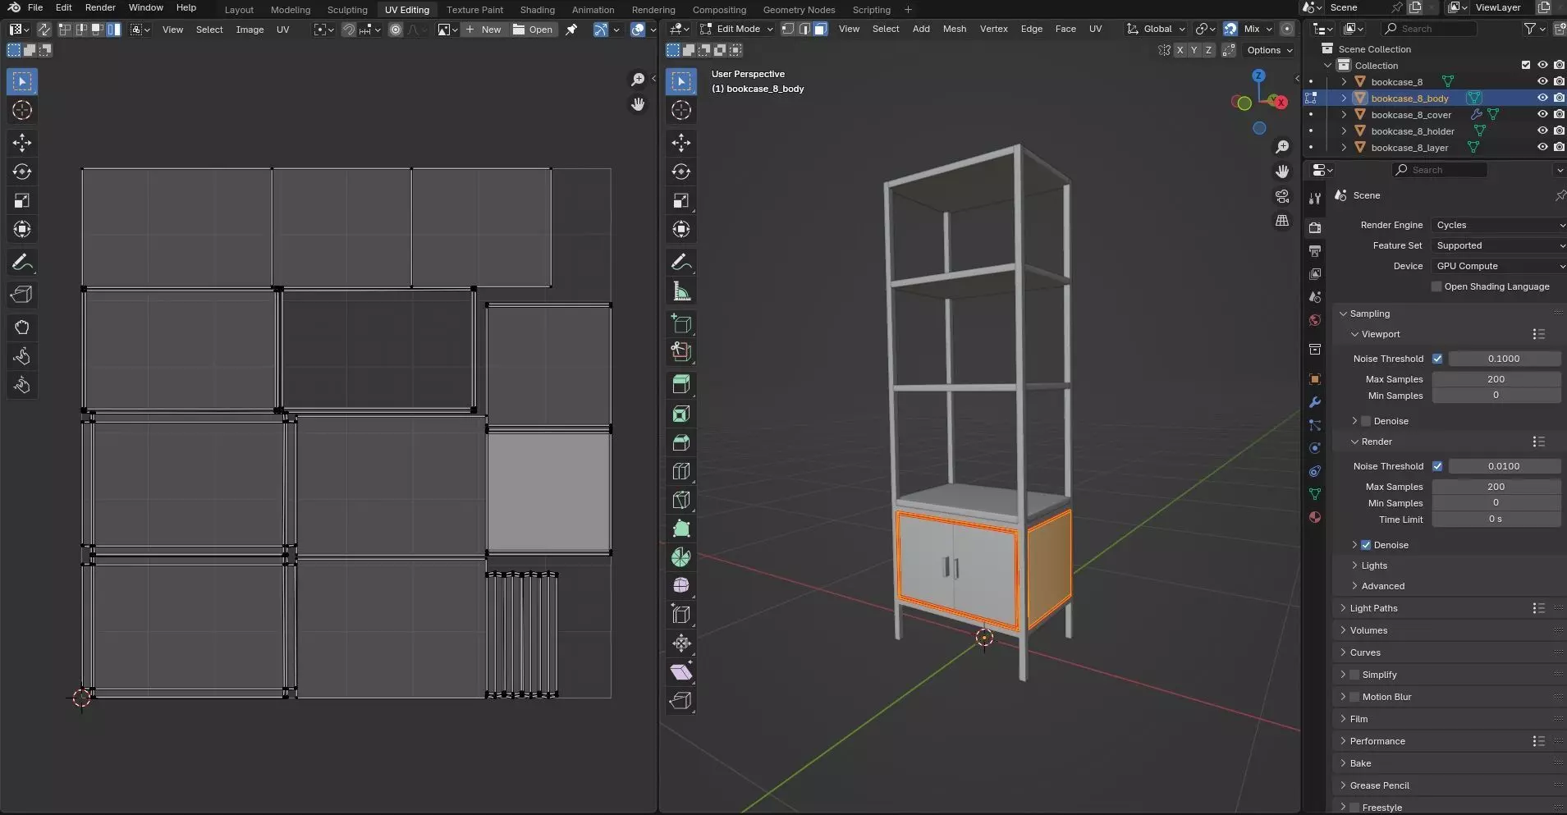Viewport: 1567px width, 815px height.
Task: Adjust Viewport Max Samples field
Action: click(1496, 379)
